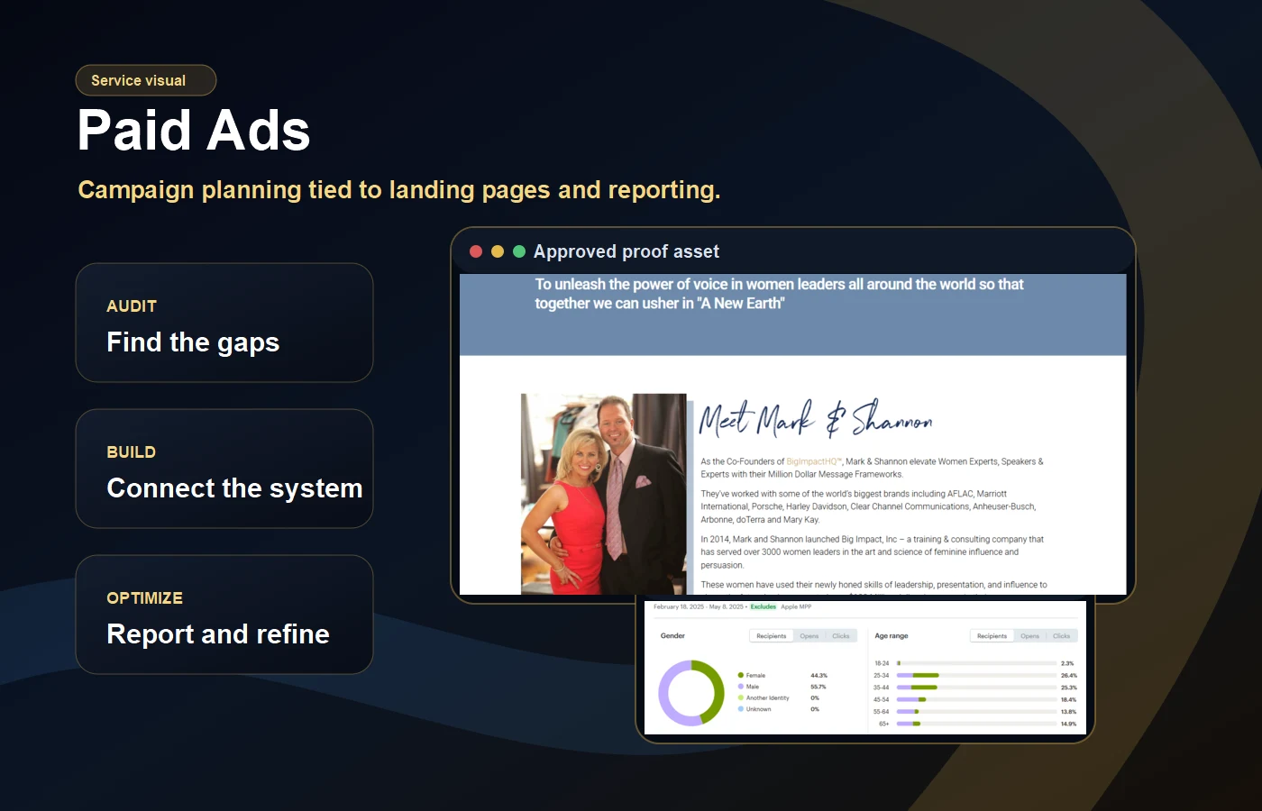
Task: Click the Another Identity legend dot
Action: click(741, 697)
